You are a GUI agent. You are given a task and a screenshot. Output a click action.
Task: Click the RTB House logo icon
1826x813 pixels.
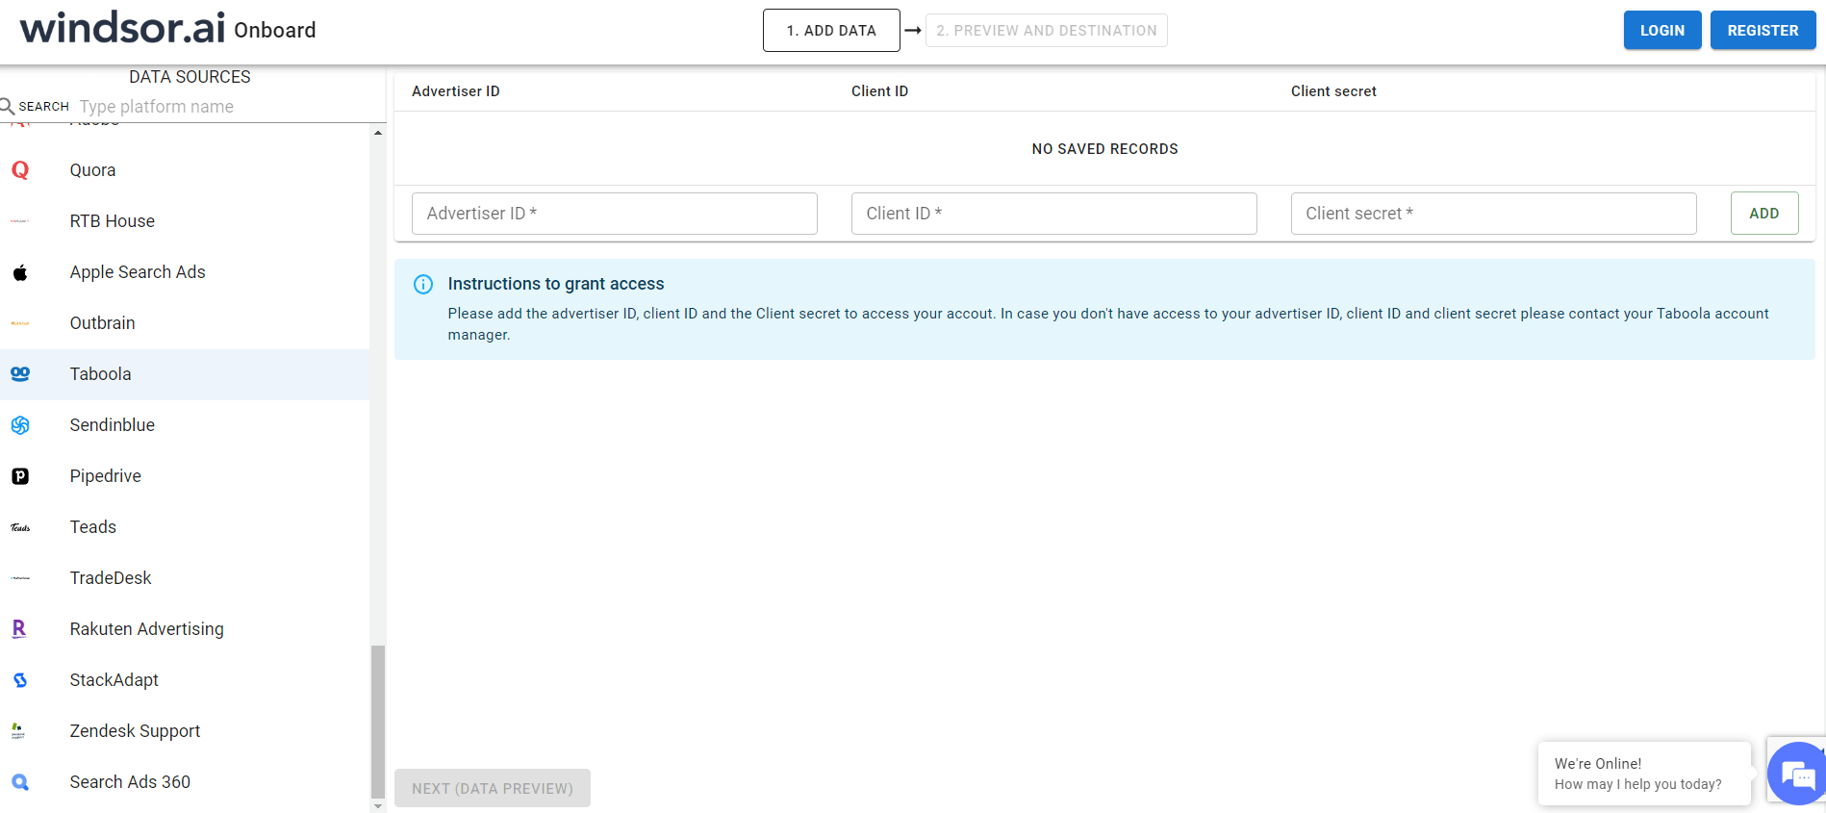[x=20, y=221]
